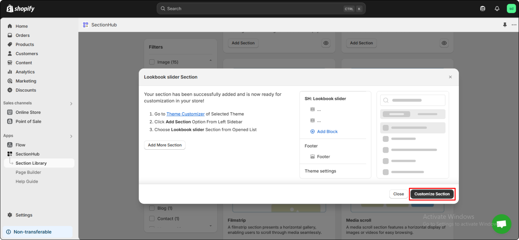Open the Sidekick assistant icon in top bar
The image size is (519, 240).
[x=482, y=9]
